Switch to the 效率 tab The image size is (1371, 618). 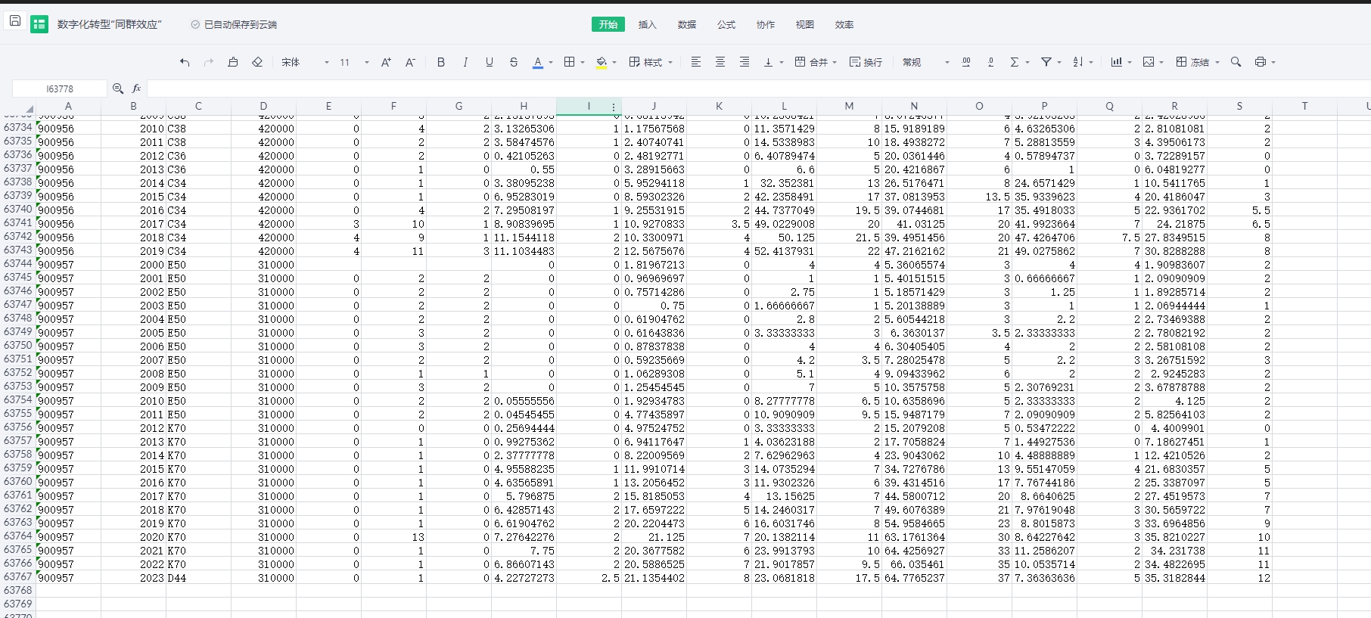(844, 24)
